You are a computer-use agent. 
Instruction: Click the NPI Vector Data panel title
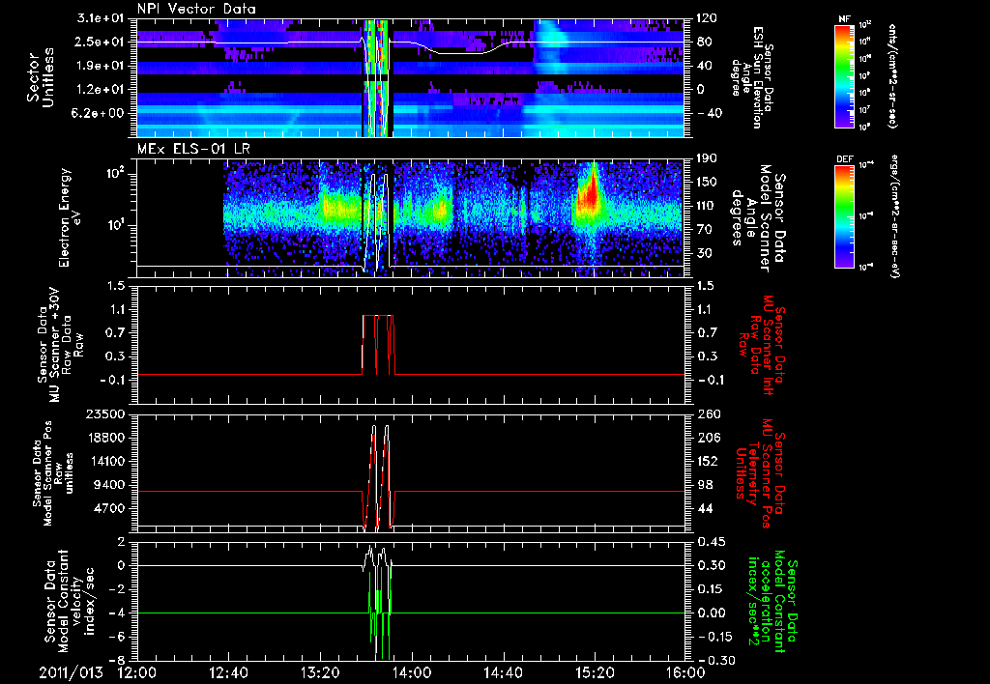(x=196, y=9)
